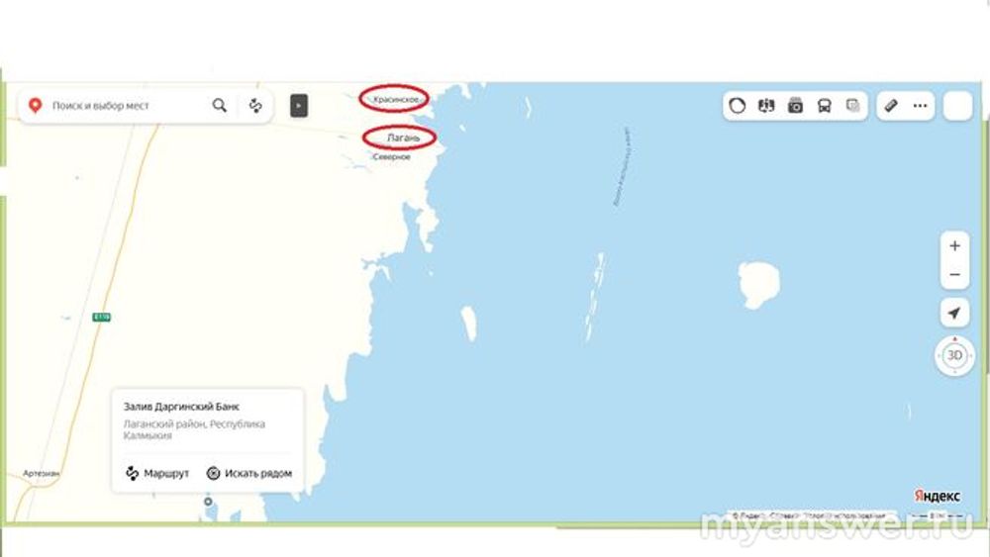This screenshot has width=990, height=557.
Task: Click the Лагань town label
Action: click(x=403, y=138)
